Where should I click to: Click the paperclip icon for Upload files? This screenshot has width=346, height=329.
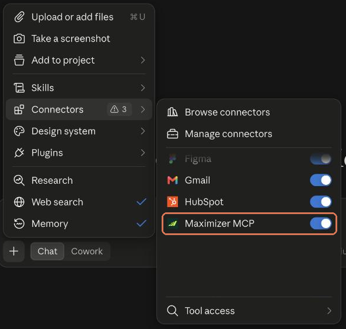19,17
